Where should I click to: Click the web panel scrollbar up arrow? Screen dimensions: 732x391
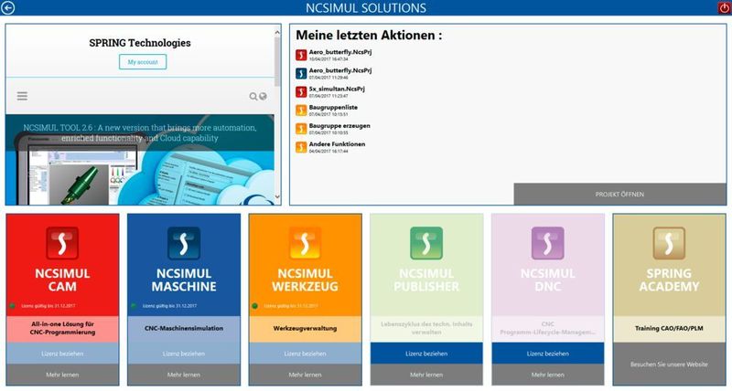(x=277, y=32)
